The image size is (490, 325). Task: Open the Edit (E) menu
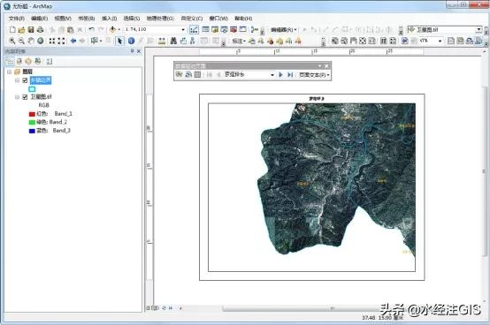pyautogui.click(x=40, y=19)
